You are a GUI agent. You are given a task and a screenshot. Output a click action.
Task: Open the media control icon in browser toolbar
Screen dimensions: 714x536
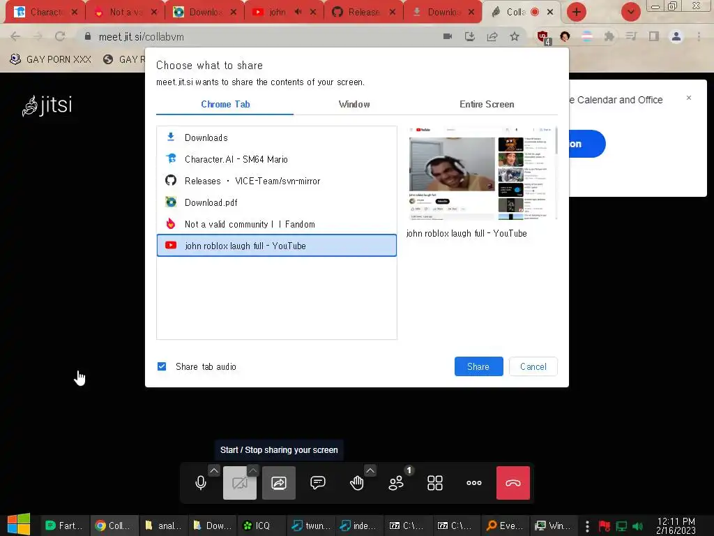tap(631, 36)
